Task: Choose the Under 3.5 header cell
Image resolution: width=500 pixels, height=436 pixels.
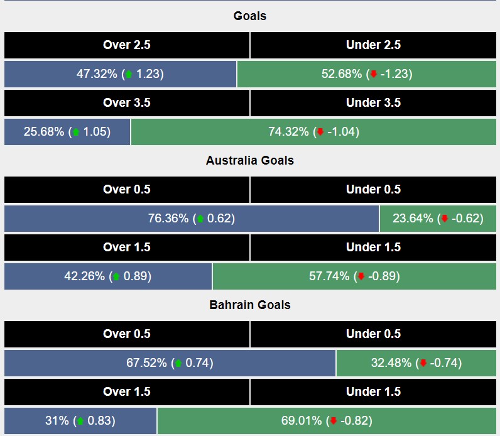Action: [x=373, y=103]
